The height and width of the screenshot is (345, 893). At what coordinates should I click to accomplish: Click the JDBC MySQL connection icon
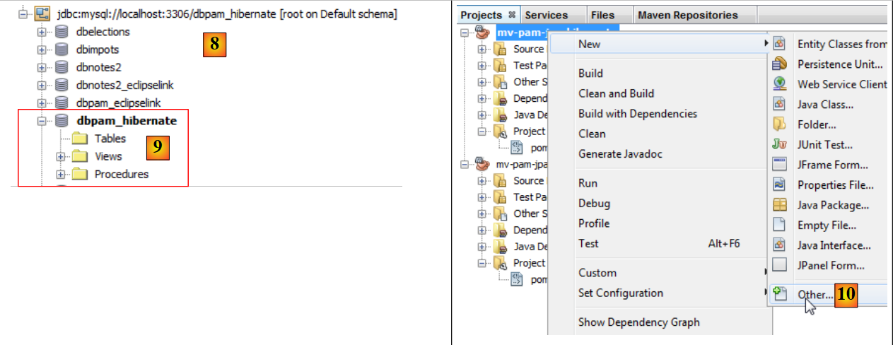(x=45, y=14)
